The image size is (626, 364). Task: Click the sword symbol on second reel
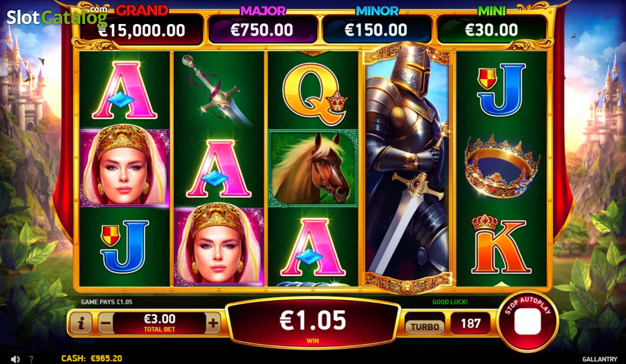tap(216, 90)
